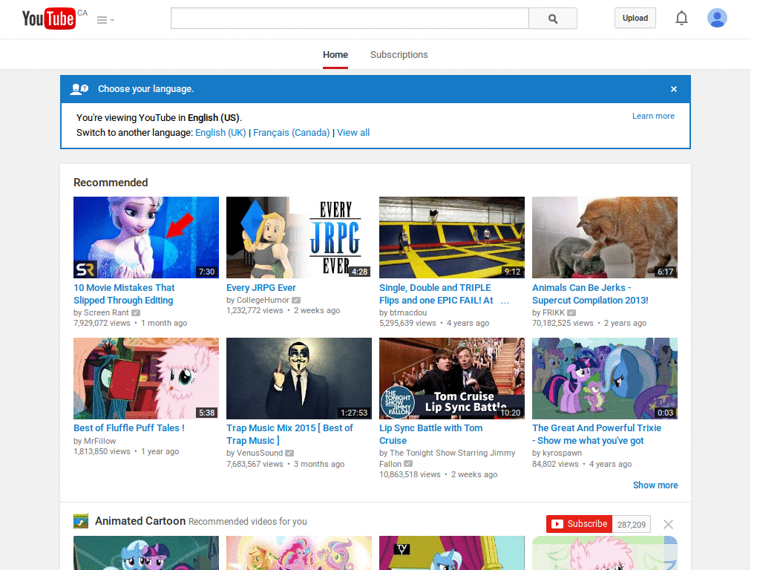
Task: Switch language to Français (Canada)
Action: tap(291, 133)
